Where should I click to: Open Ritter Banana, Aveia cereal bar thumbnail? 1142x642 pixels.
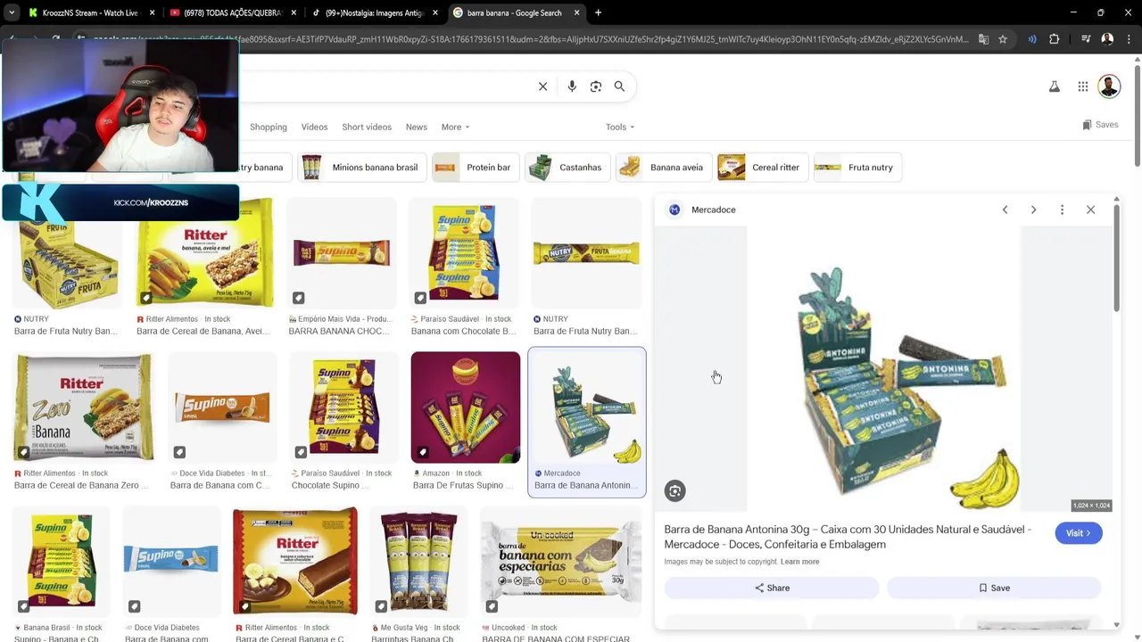[204, 252]
